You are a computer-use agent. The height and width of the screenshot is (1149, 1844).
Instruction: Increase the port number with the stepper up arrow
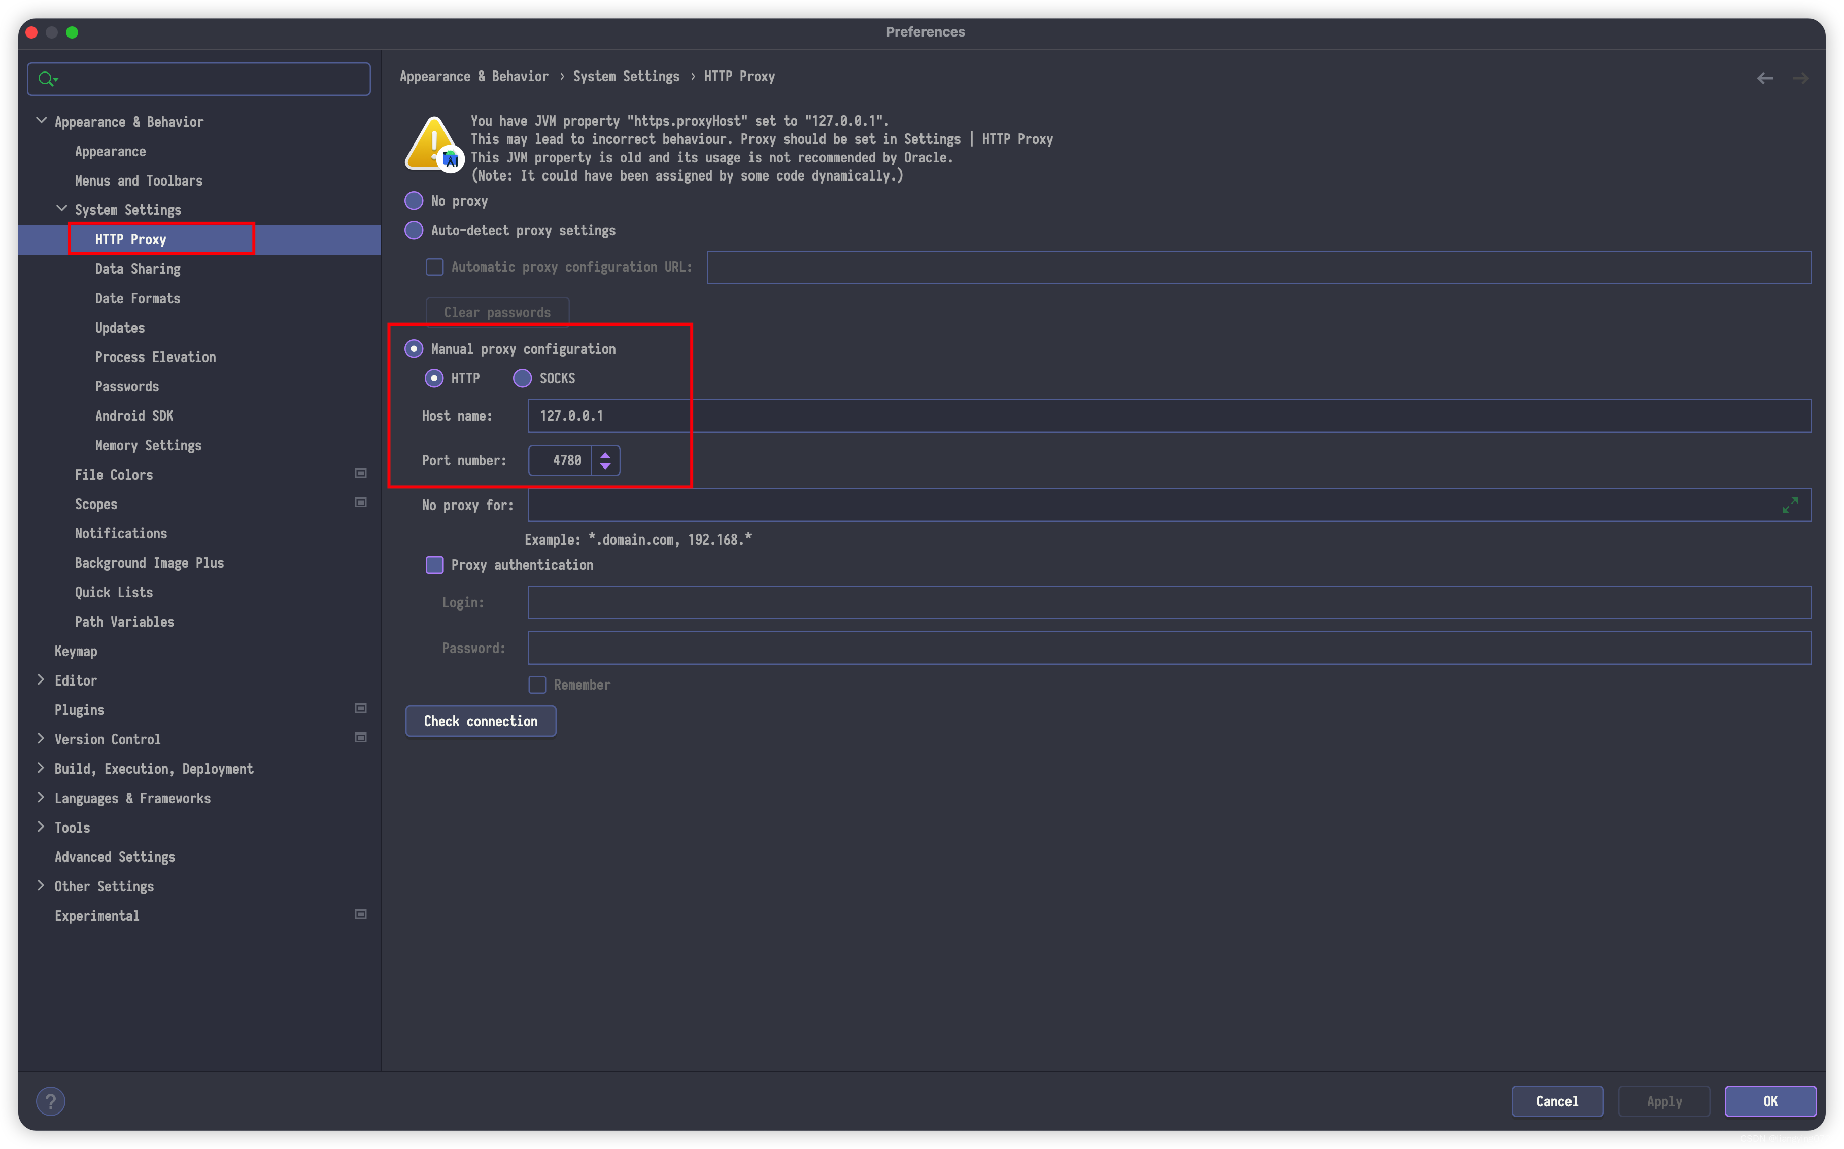click(x=605, y=455)
